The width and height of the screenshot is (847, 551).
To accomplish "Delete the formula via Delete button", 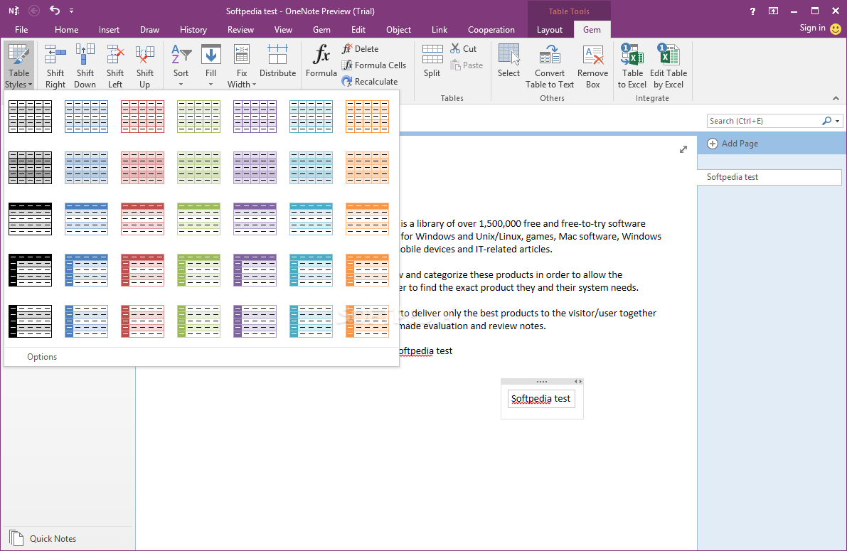I will pyautogui.click(x=361, y=48).
